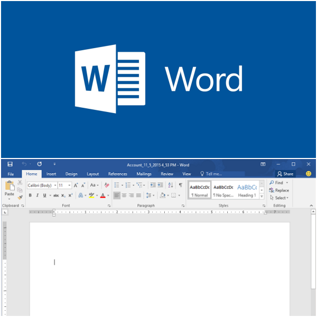317x317 pixels.
Task: Click the Undo arrow icon
Action: [24, 164]
